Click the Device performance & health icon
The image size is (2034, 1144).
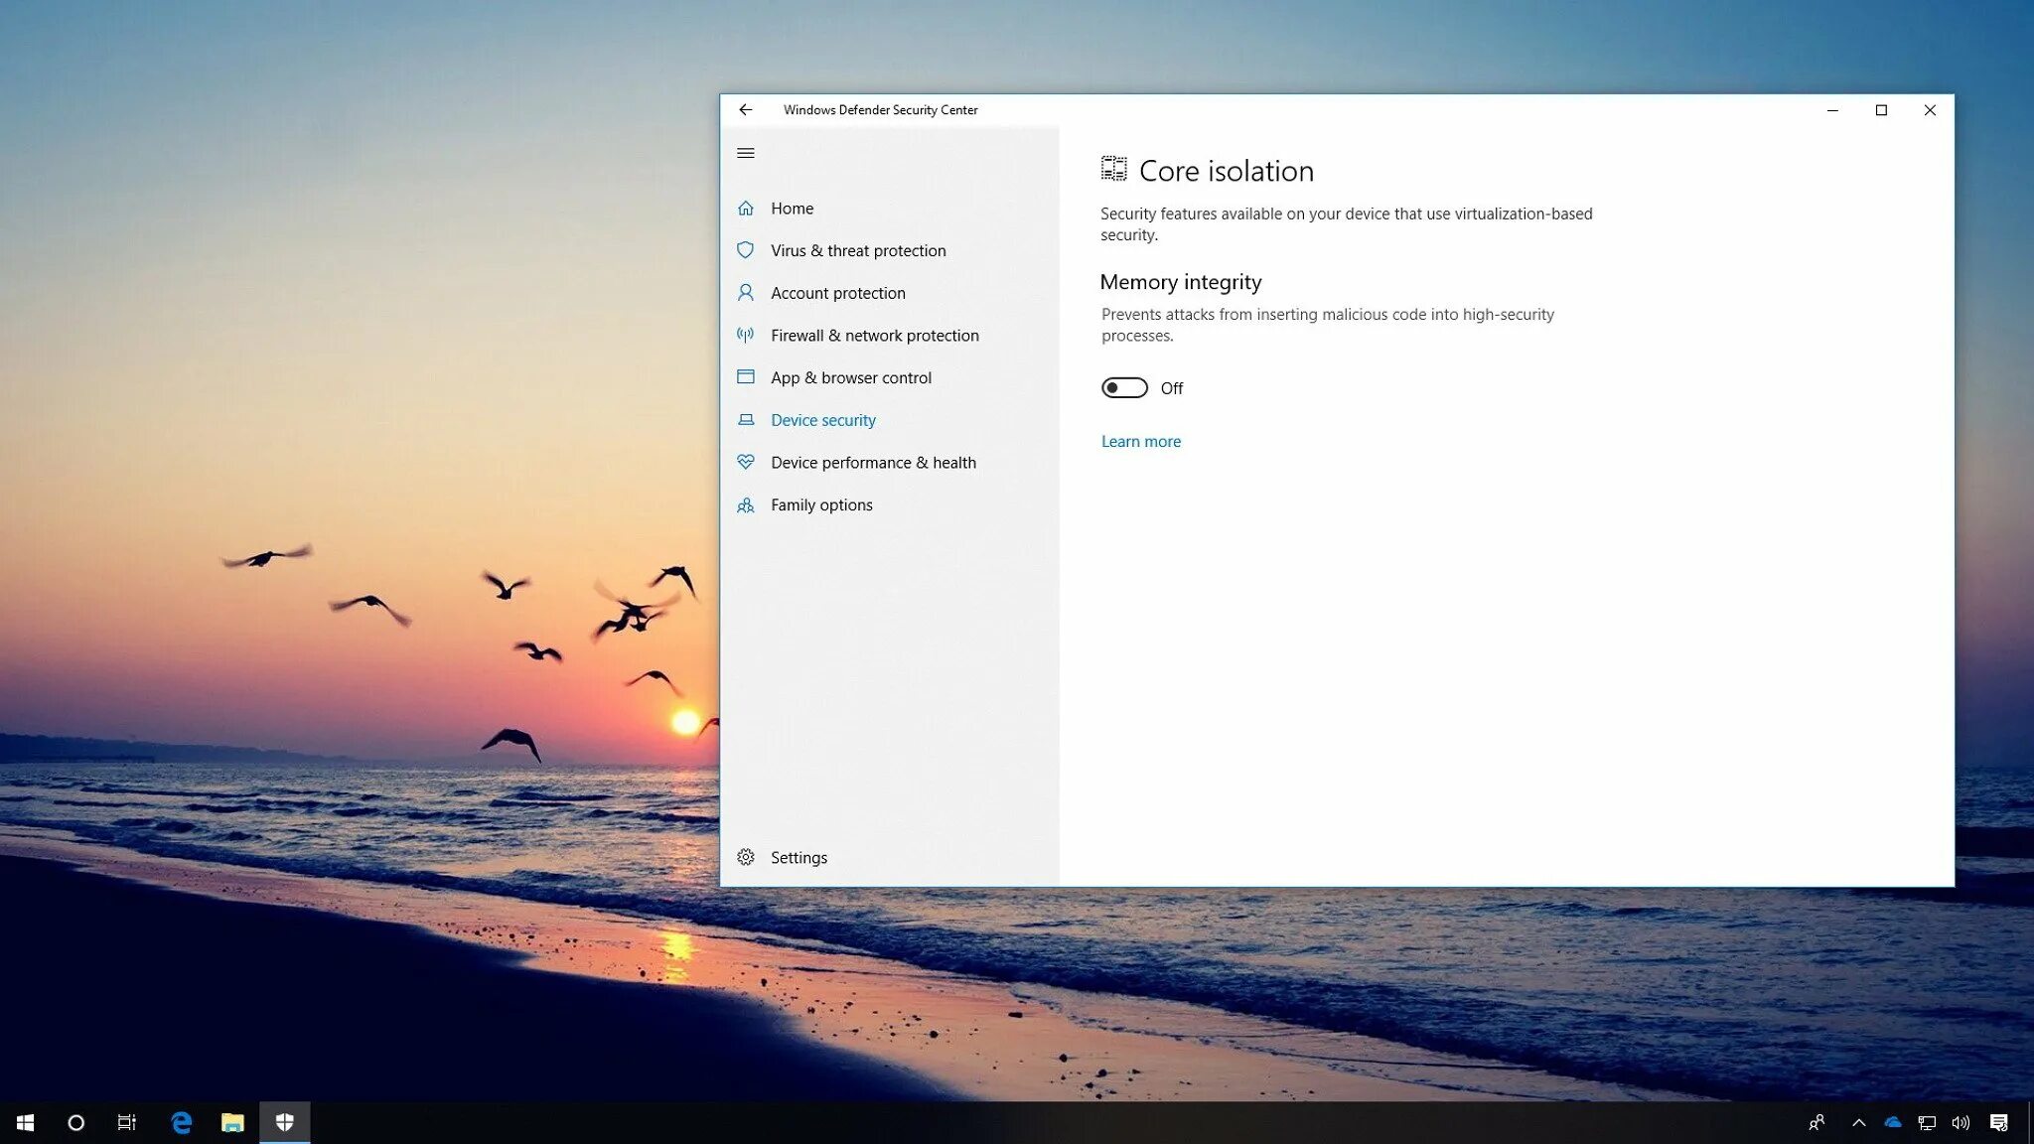(x=745, y=461)
